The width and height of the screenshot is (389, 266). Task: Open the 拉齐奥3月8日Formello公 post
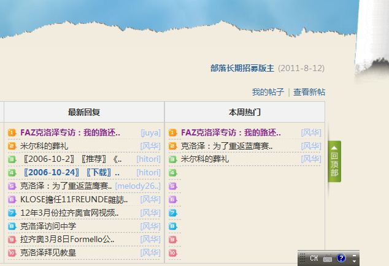67,240
